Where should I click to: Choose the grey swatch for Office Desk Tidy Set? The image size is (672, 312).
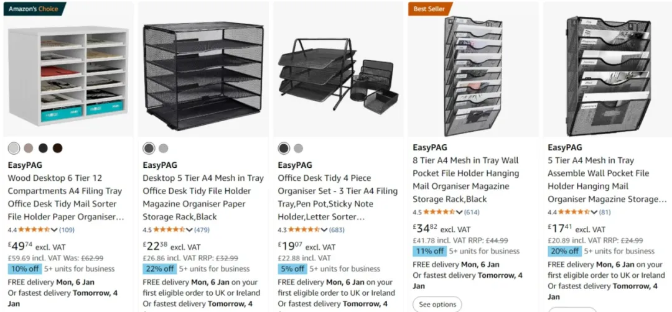click(x=298, y=148)
